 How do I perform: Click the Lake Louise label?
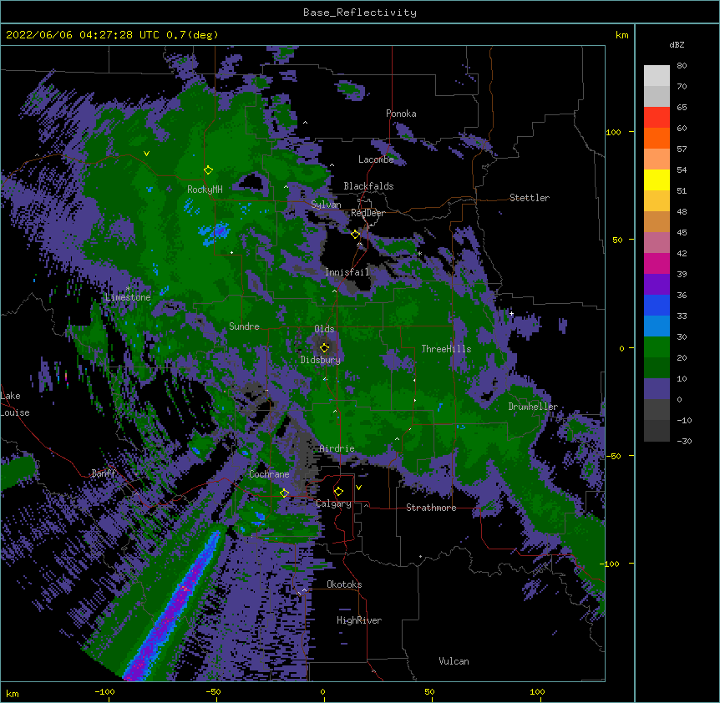[x=15, y=404]
